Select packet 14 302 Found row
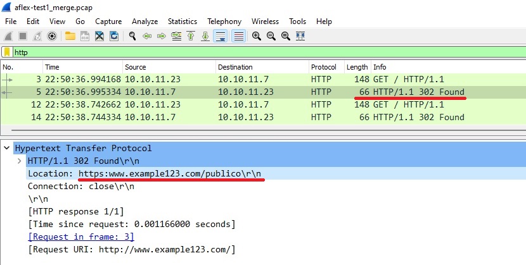The image size is (526, 265). click(x=263, y=118)
